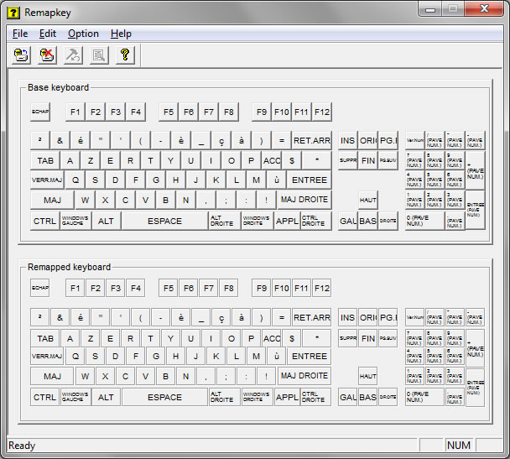Click INS key on Remapped keyboard
Viewport: 510px width, 459px height.
click(348, 317)
